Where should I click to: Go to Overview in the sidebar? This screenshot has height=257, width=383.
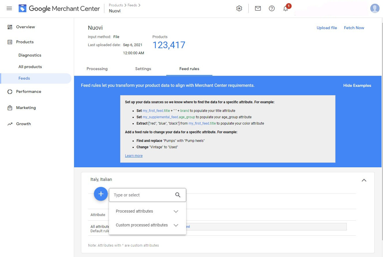25,27
